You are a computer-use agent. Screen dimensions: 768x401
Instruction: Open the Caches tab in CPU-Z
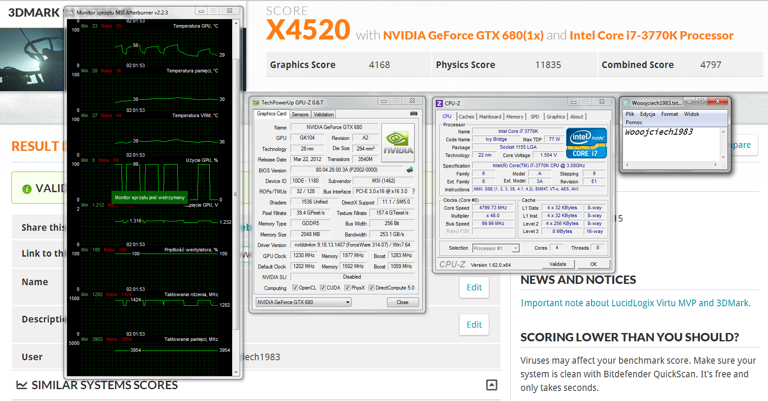point(467,117)
